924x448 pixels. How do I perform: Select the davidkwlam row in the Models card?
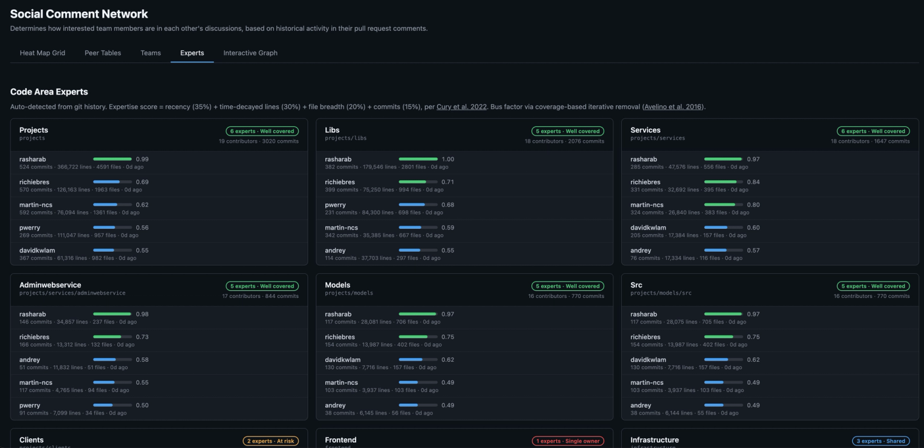464,364
